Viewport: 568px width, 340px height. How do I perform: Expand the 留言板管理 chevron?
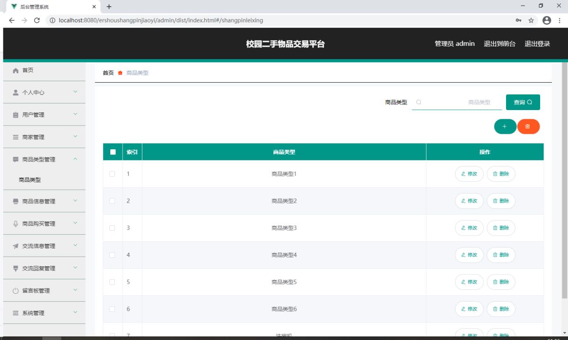(x=75, y=290)
